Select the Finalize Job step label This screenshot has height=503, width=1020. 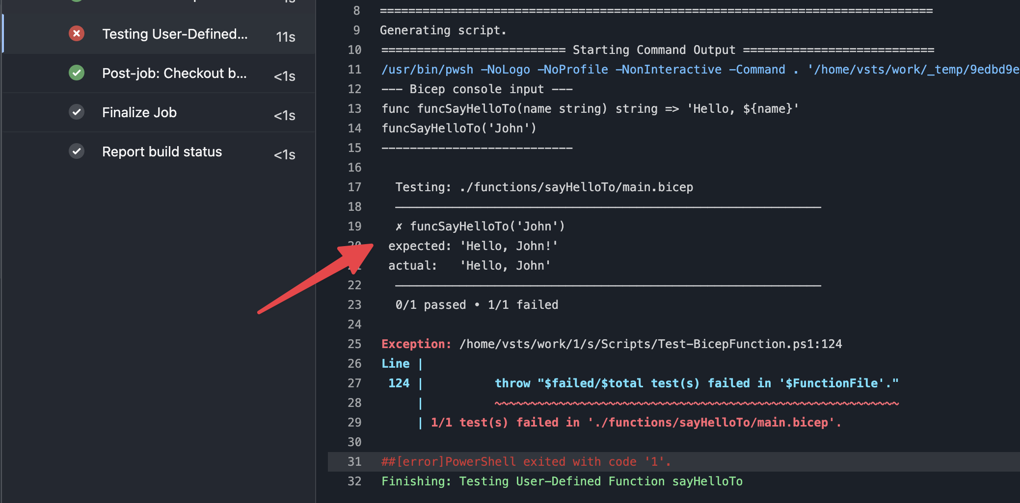coord(139,113)
